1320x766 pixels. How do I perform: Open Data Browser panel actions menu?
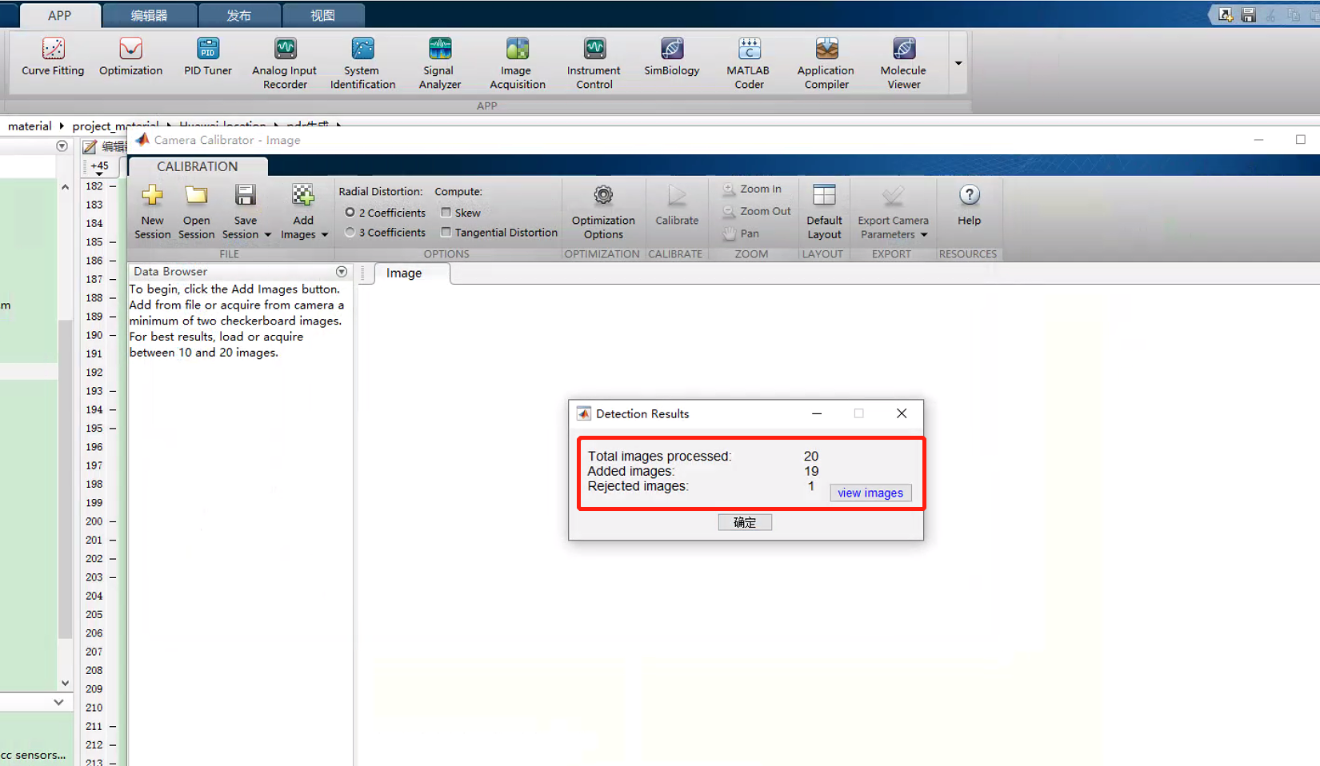click(342, 272)
